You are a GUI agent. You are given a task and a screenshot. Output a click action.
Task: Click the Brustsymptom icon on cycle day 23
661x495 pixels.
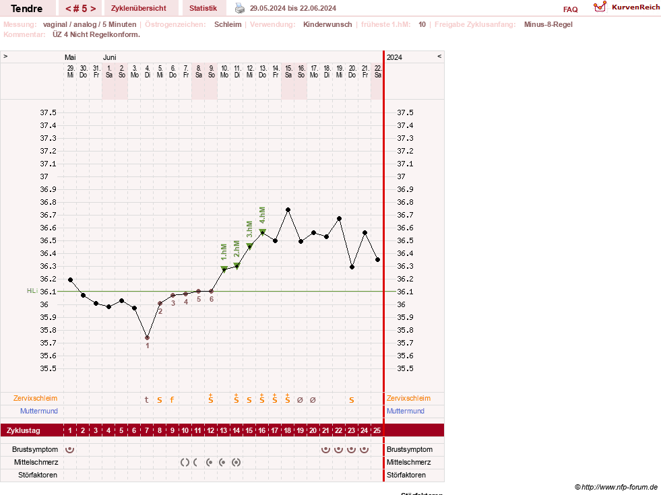click(x=351, y=449)
